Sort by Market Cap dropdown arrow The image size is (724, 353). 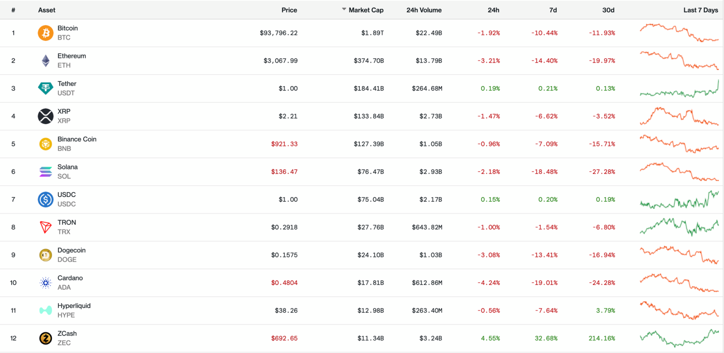click(x=344, y=9)
